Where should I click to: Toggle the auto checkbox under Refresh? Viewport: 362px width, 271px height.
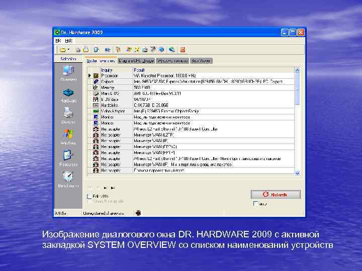coord(255,204)
